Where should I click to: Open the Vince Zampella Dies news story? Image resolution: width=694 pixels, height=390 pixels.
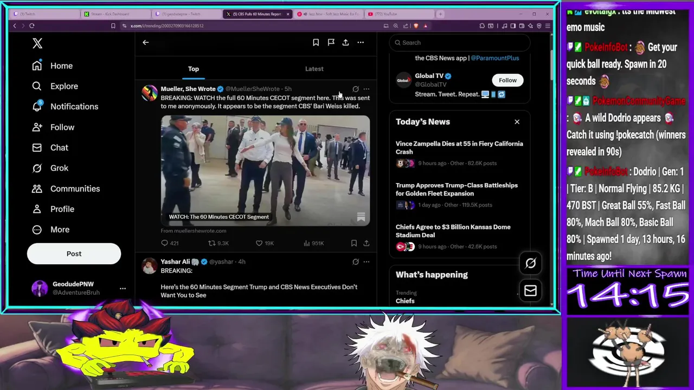point(459,148)
